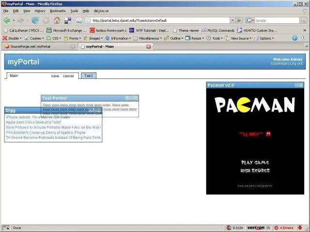The image size is (310, 232).
Task: Expand the URL bar history dropdown
Action: click(232, 20)
